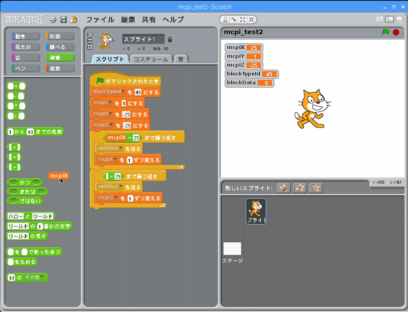
Task: Select the stamp duplicate tool
Action: (x=226, y=20)
